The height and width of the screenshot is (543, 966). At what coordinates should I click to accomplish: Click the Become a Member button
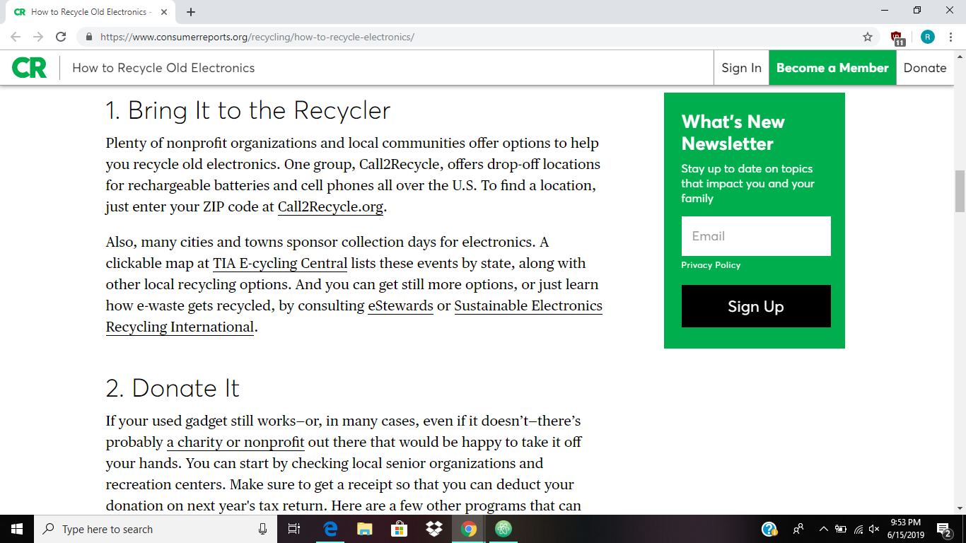(832, 68)
